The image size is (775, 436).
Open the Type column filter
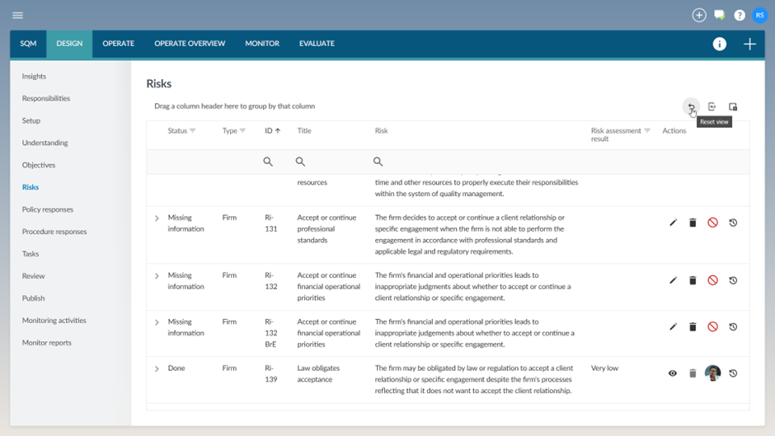(242, 131)
